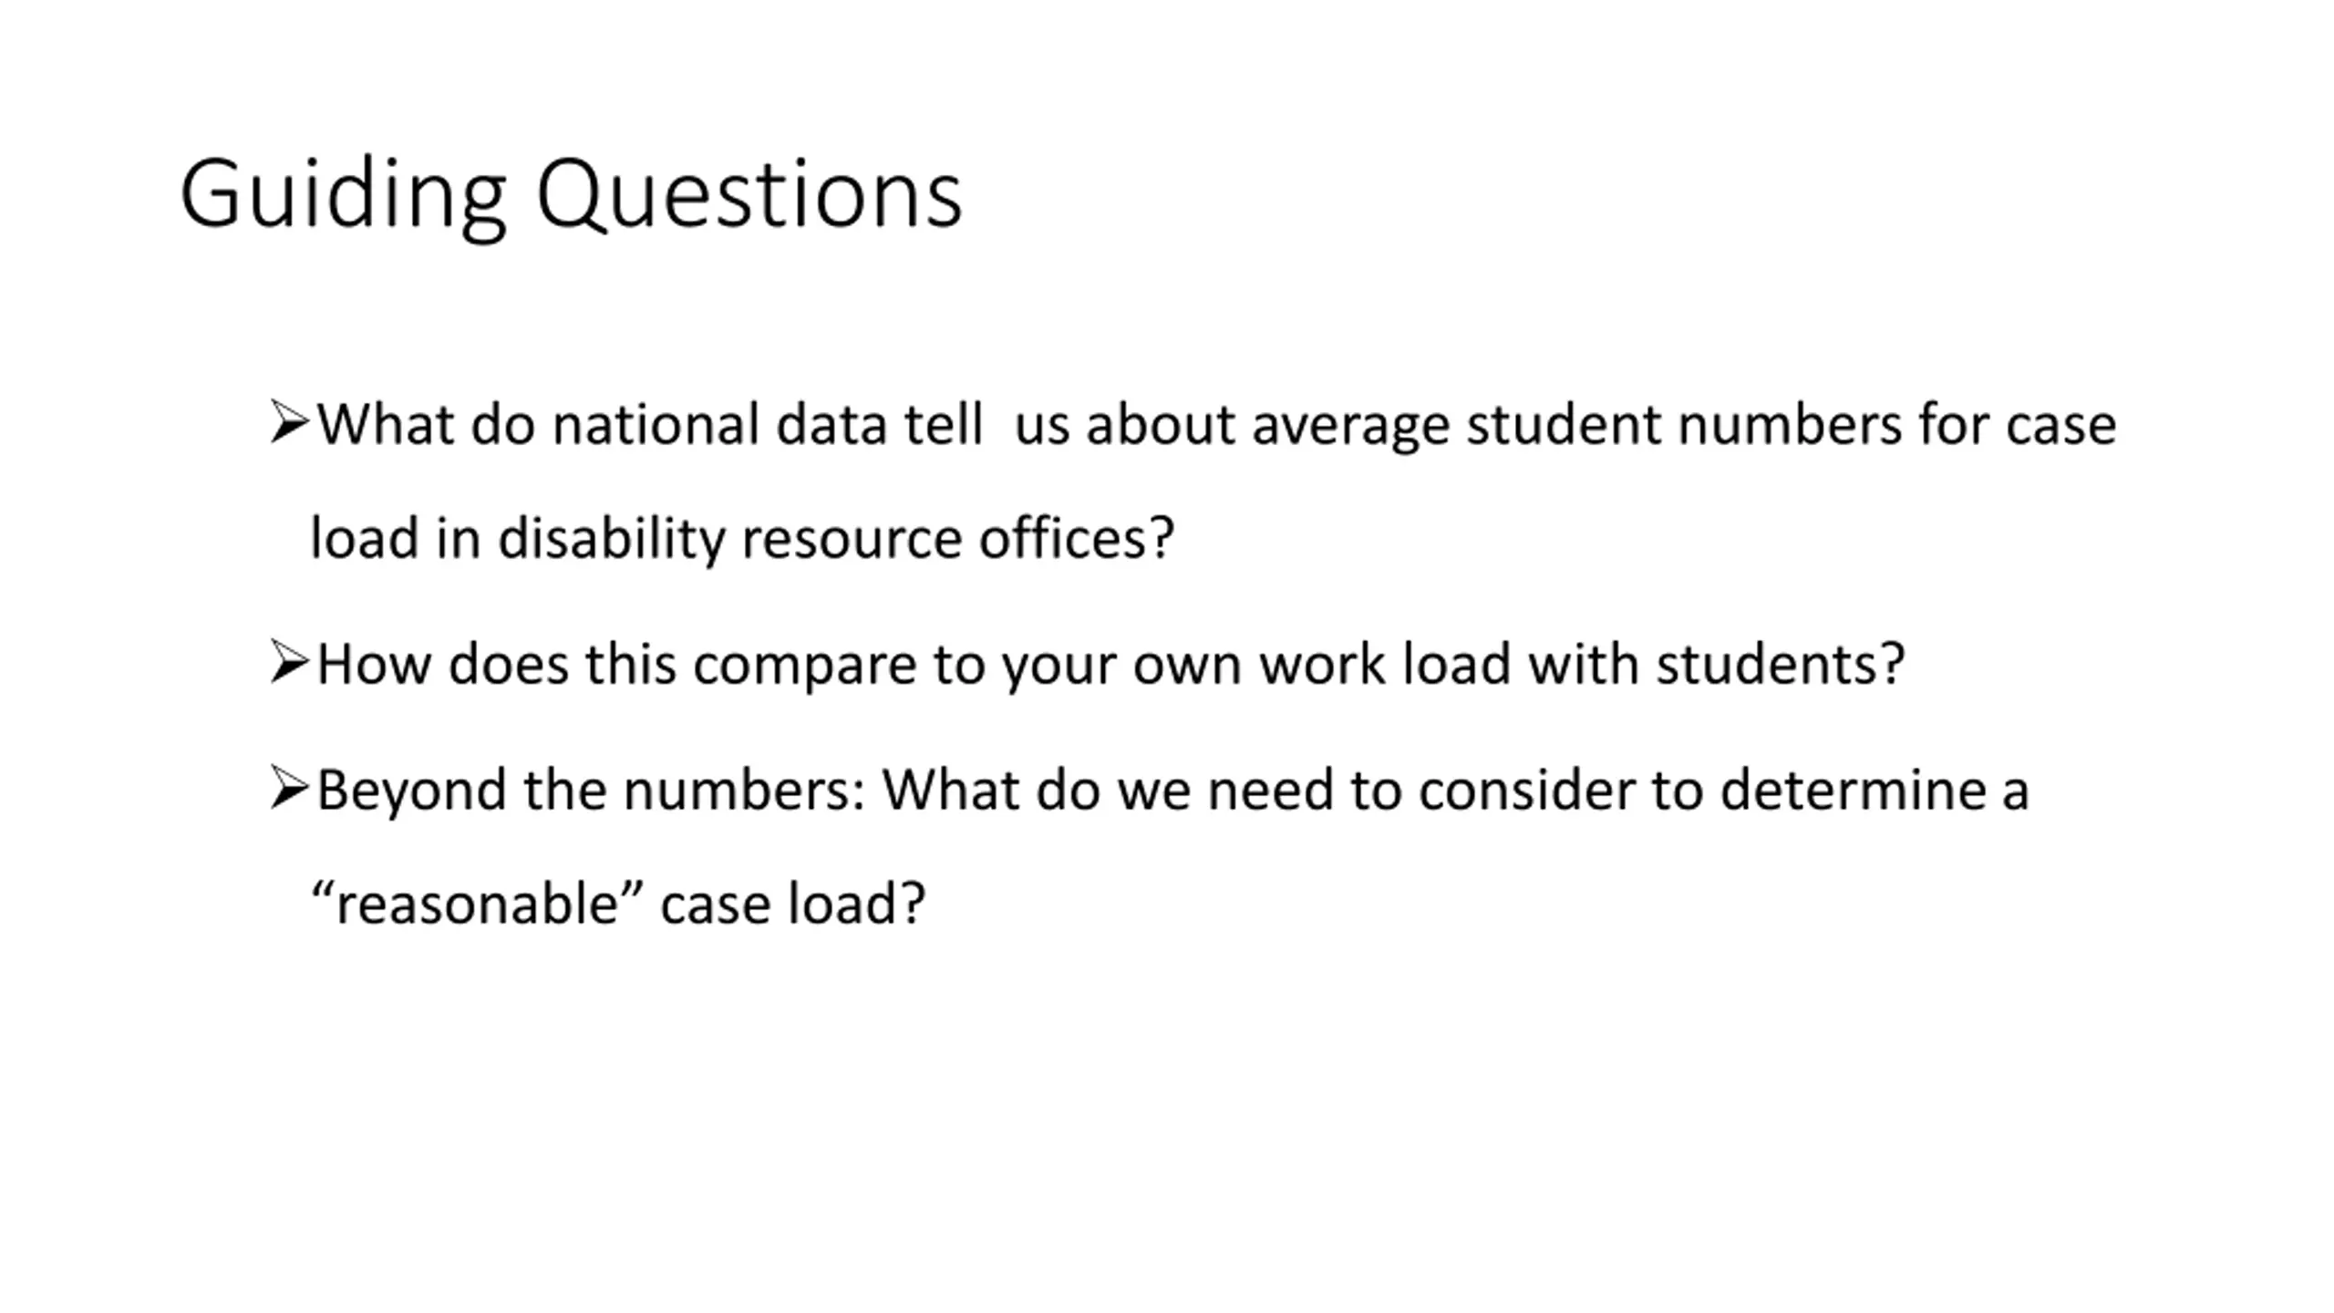Click the phrase "Beyond the numbers:"

(x=591, y=791)
